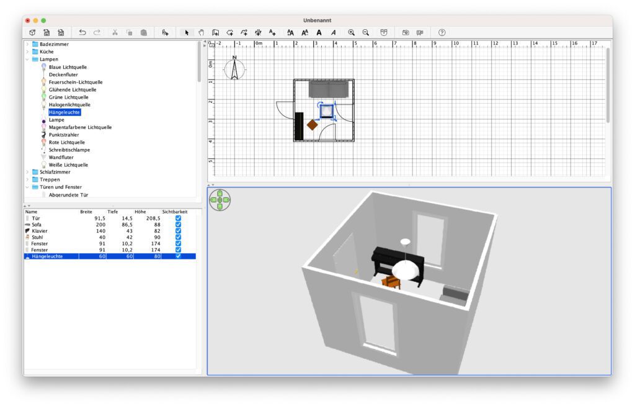Expand the Schlafzimmer catalog folder

coord(27,172)
